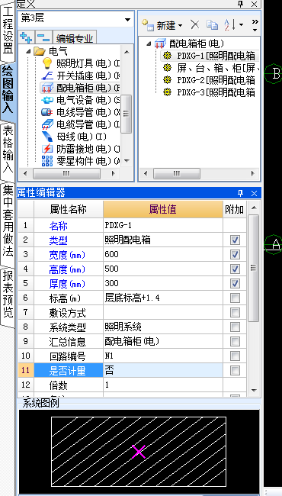Click the collapse-all minus icon button

[x=43, y=37]
